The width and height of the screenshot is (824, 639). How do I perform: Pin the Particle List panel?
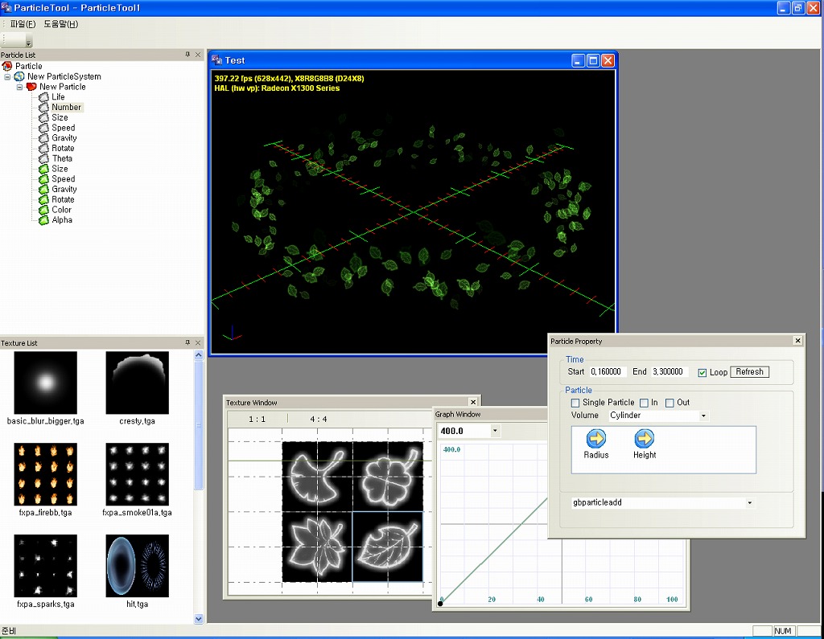(187, 55)
